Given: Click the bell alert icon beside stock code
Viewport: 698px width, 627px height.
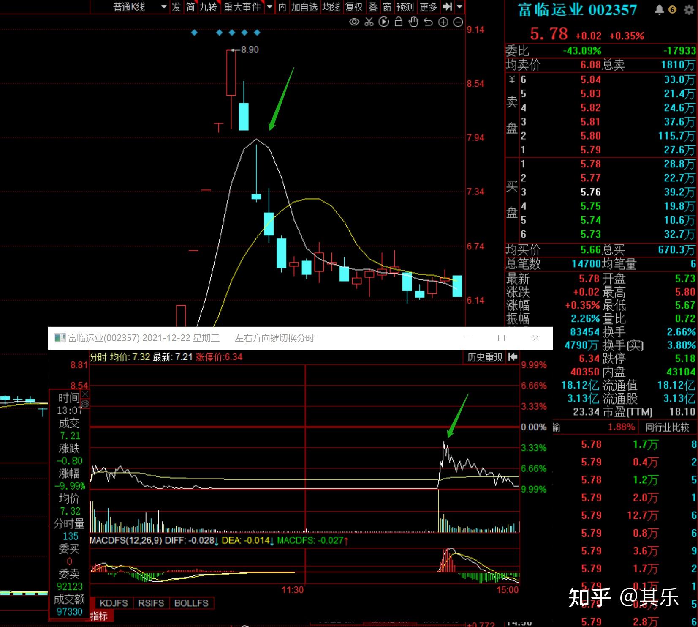Looking at the screenshot, I should click(x=659, y=10).
